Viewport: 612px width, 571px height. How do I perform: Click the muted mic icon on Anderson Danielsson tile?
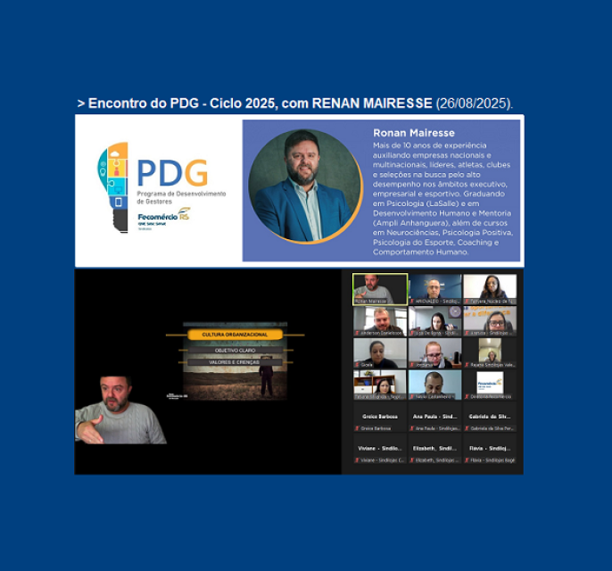point(357,333)
